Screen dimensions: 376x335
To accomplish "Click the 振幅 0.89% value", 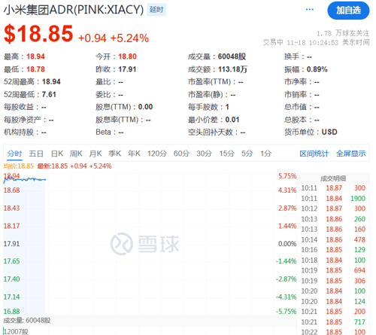I will click(x=317, y=69).
